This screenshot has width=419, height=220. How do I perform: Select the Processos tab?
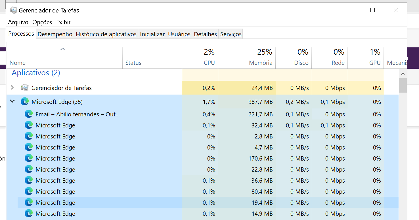pyautogui.click(x=21, y=34)
